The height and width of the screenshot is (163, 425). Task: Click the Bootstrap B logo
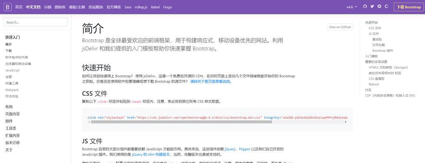click(8, 7)
